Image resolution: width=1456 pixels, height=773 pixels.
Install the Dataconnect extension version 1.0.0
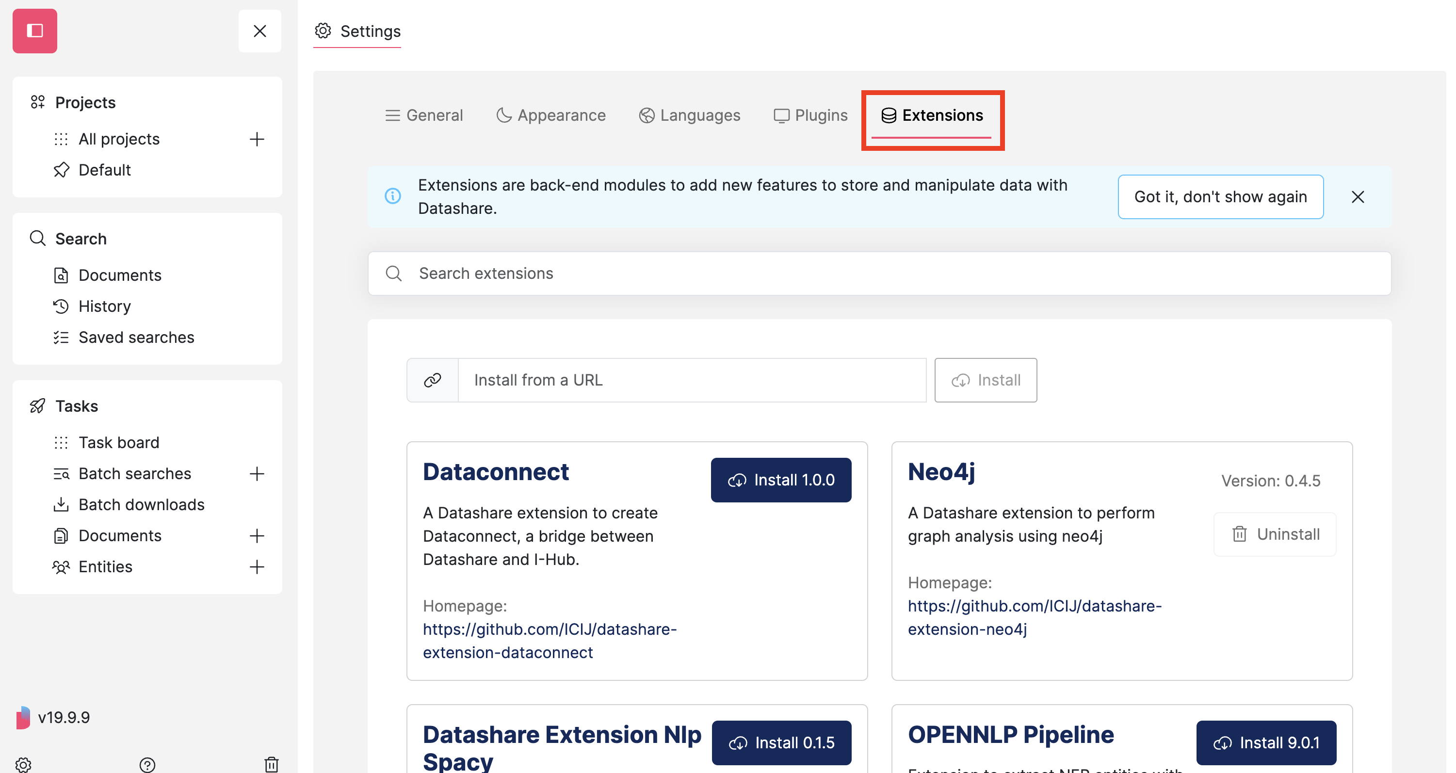click(x=780, y=480)
